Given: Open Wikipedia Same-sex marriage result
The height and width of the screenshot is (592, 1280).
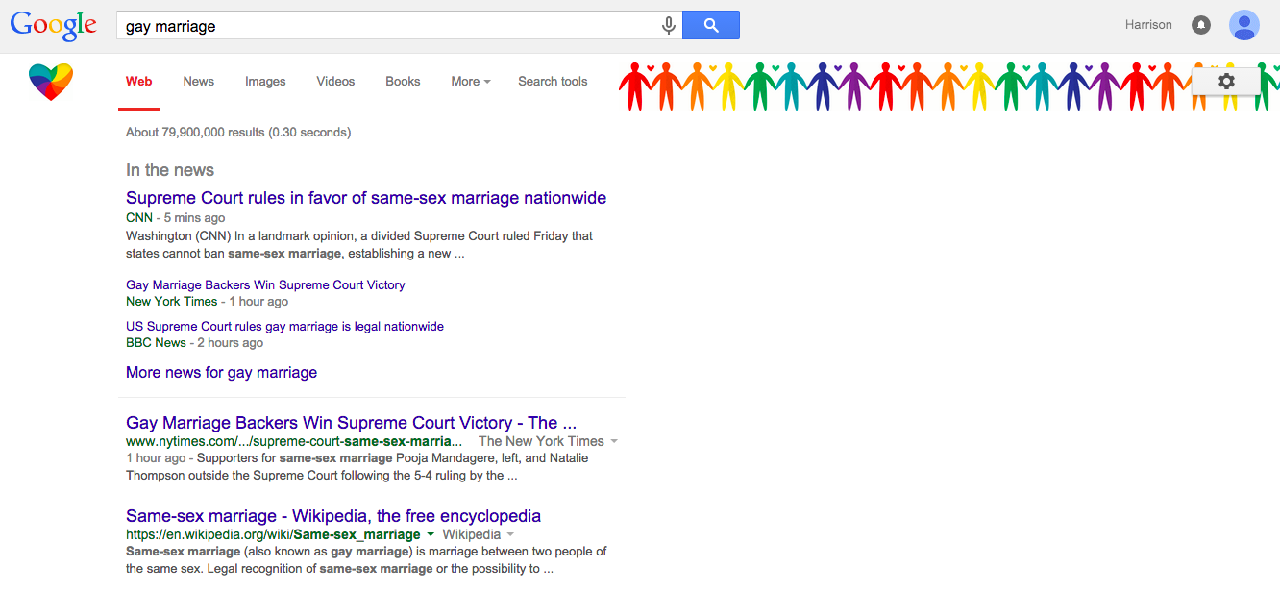Looking at the screenshot, I should tap(333, 516).
